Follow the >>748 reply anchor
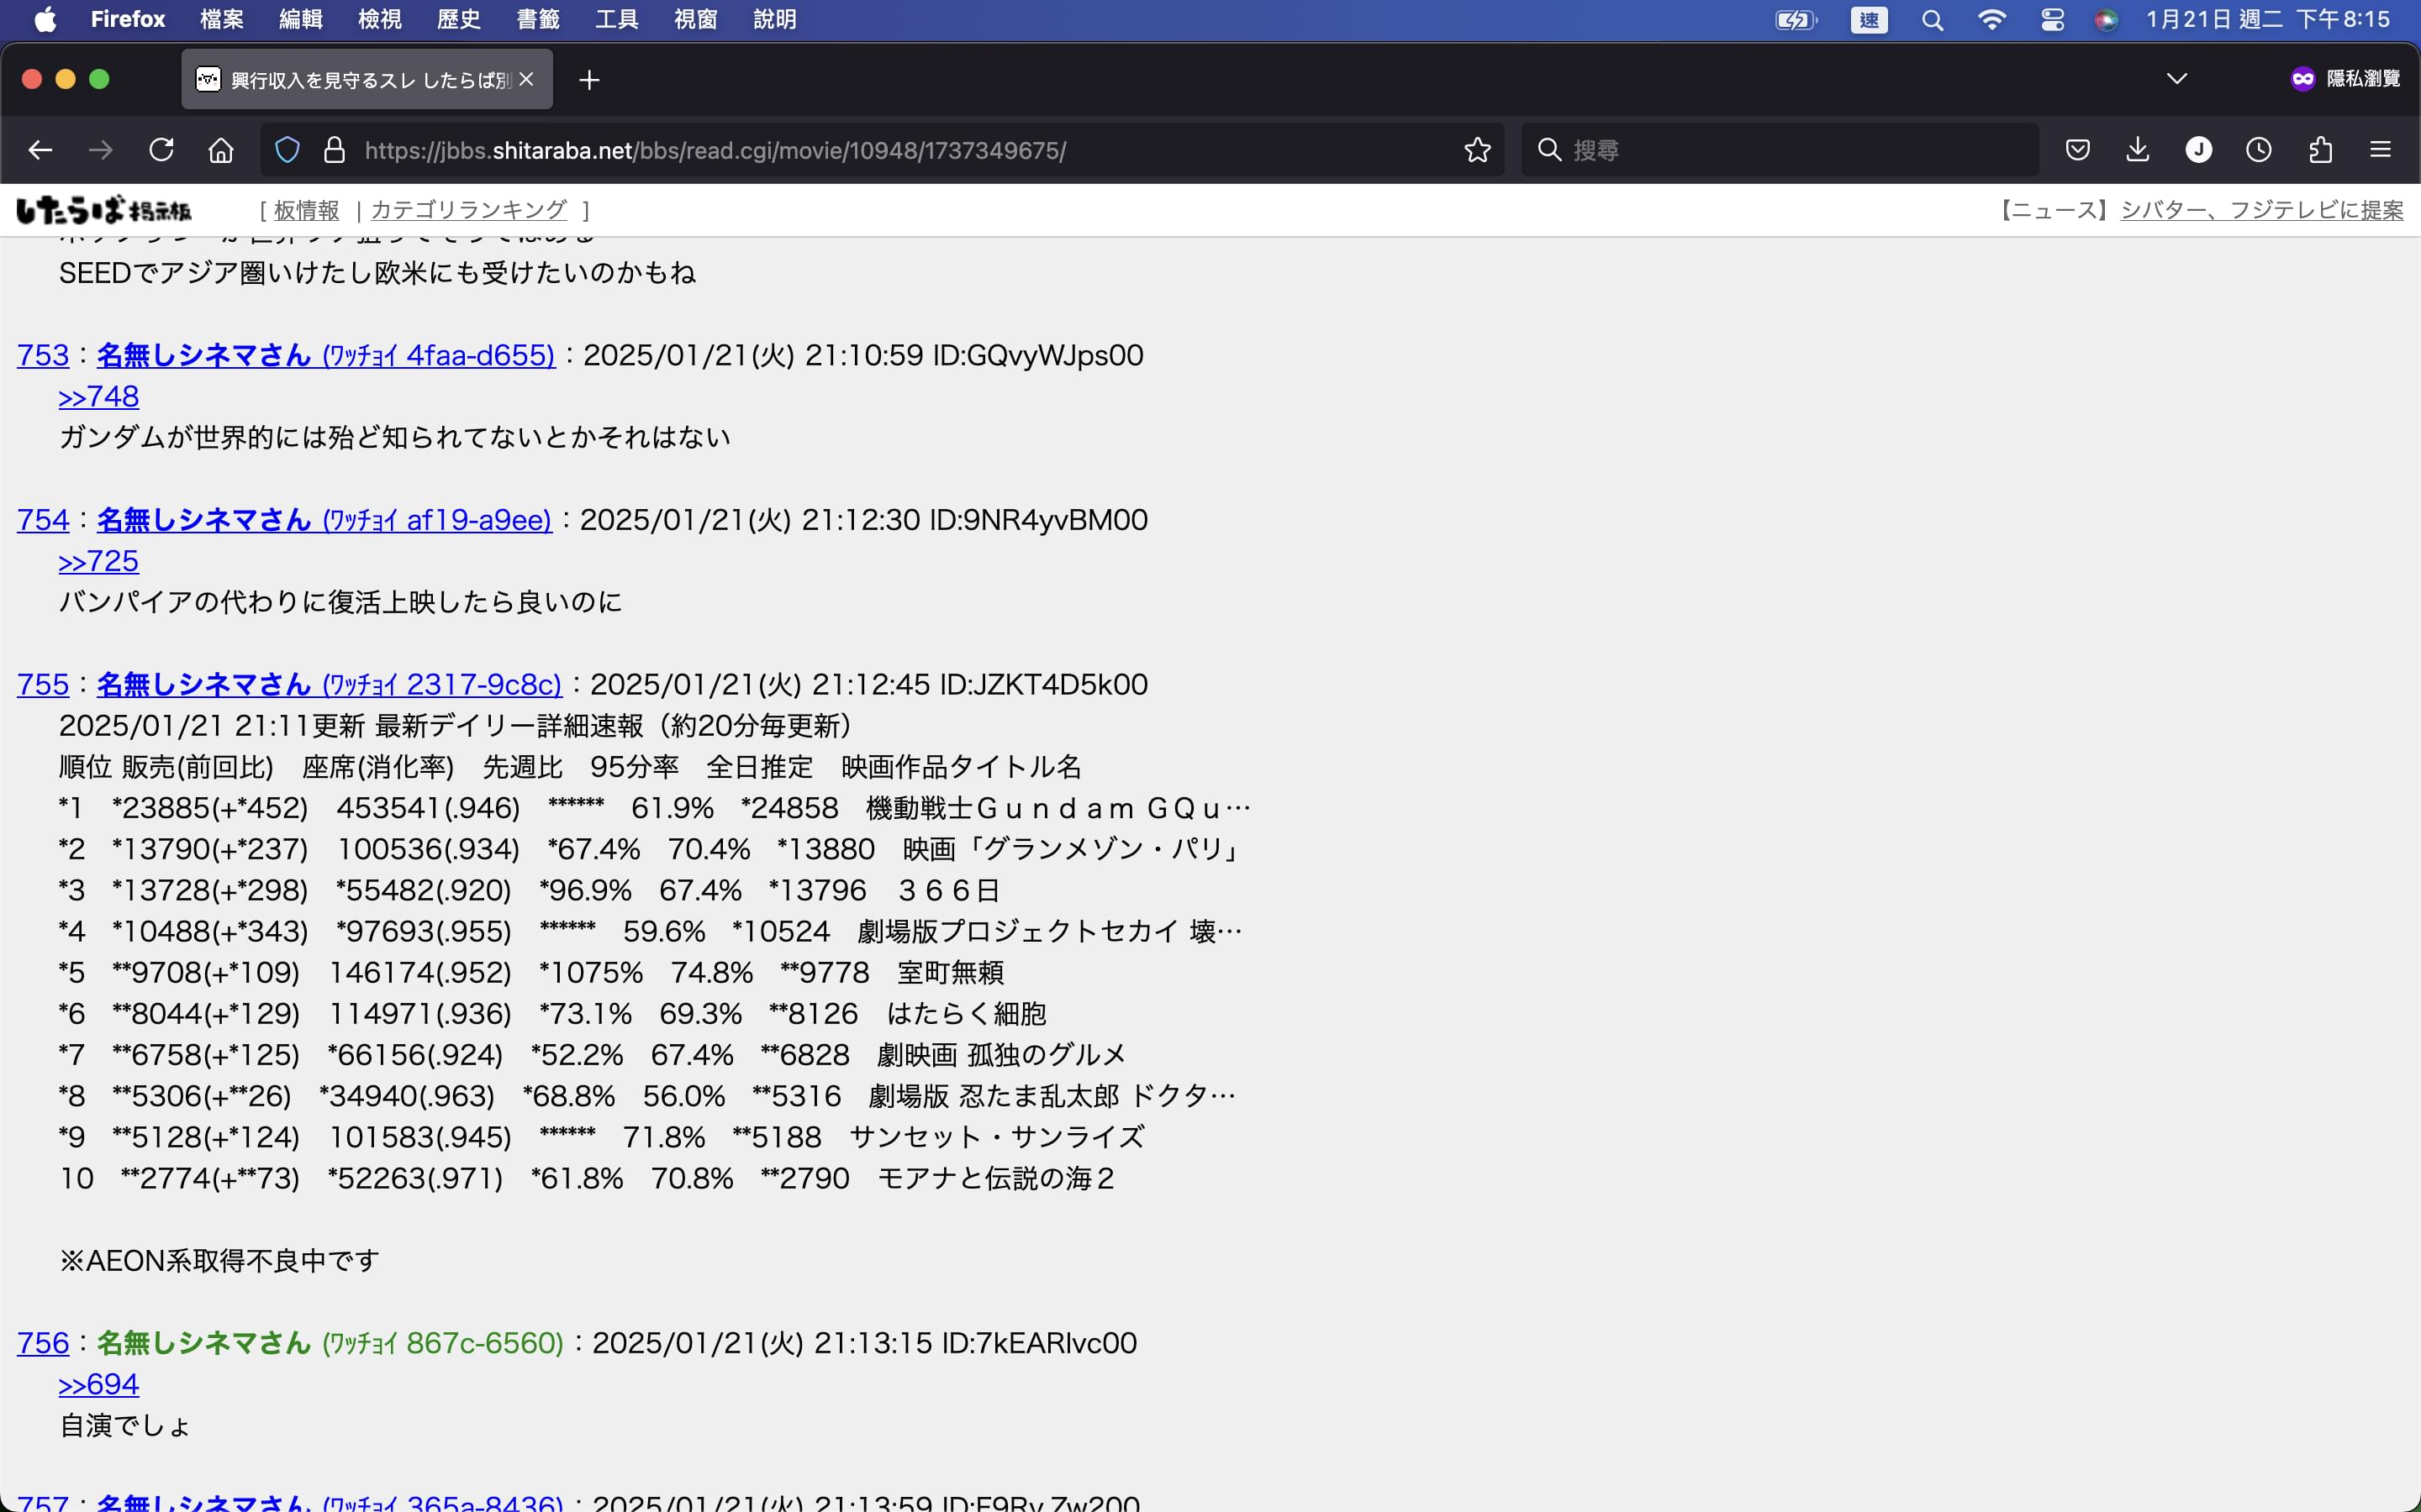Screen dimensions: 2421x1512 98,397
